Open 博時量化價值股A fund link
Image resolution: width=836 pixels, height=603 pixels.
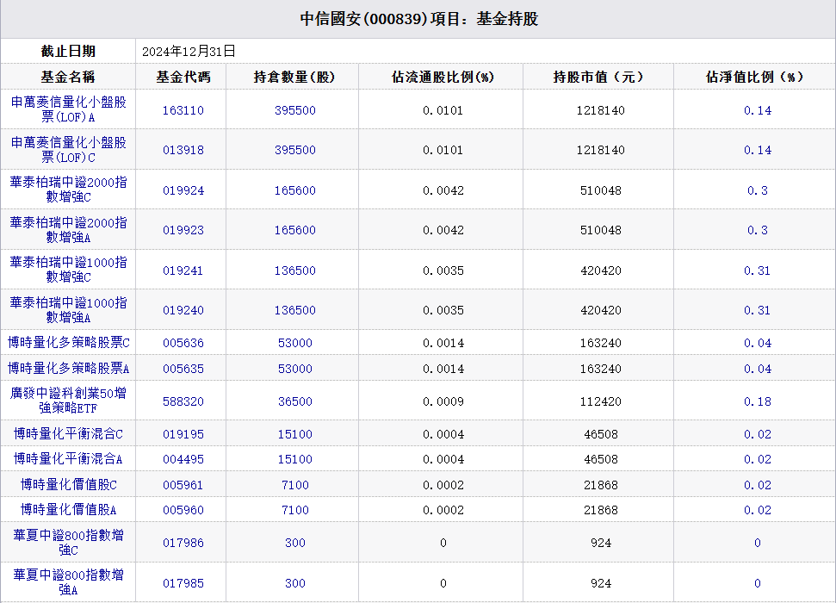(x=68, y=510)
